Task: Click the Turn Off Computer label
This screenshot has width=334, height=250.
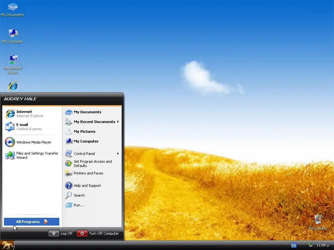Action: coord(104,233)
